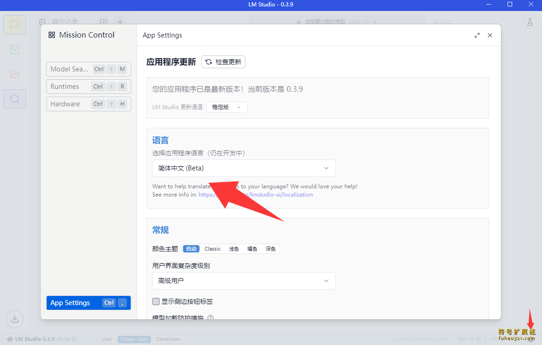Click the LM Studio logo in status bar

tap(10, 339)
